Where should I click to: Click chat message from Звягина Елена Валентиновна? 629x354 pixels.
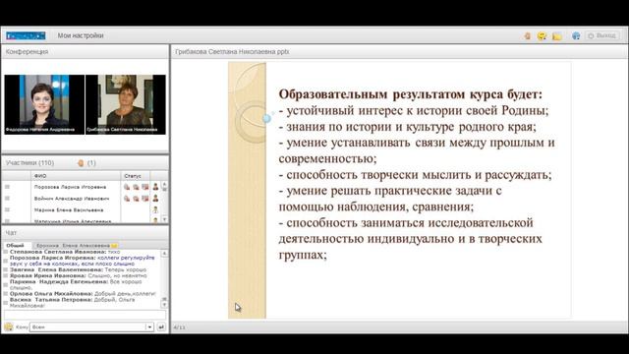[79, 270]
